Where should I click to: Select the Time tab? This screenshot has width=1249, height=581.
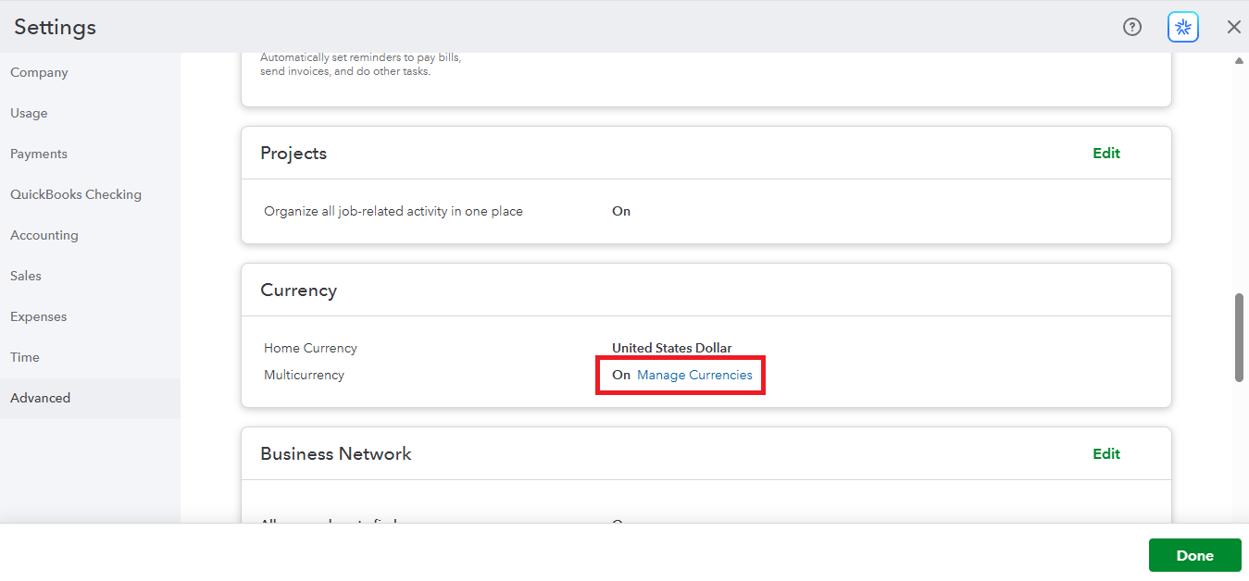point(25,357)
